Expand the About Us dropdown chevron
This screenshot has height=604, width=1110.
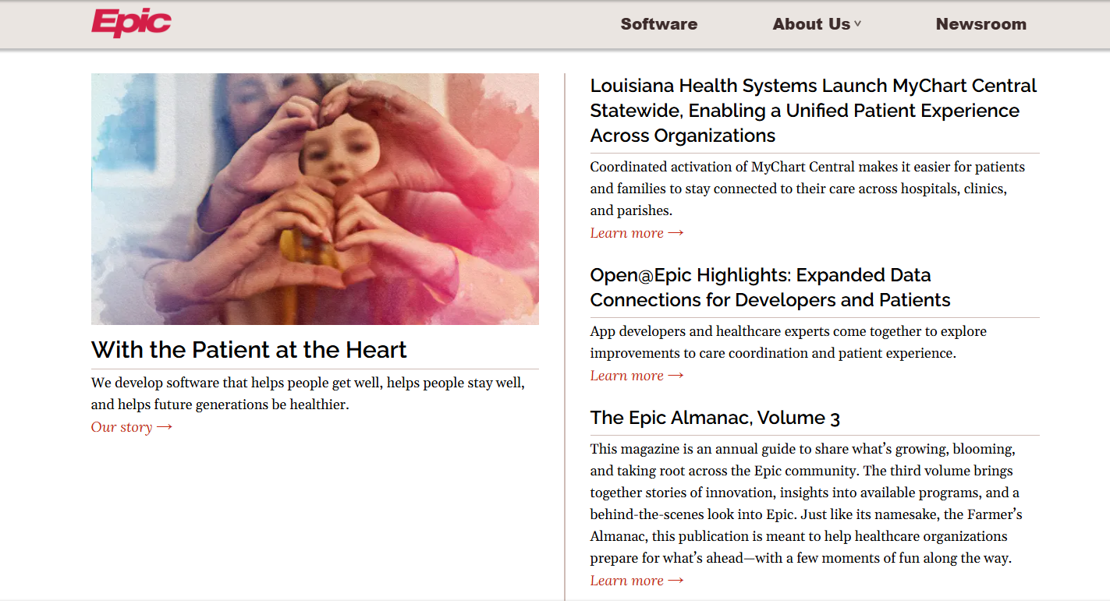click(858, 24)
